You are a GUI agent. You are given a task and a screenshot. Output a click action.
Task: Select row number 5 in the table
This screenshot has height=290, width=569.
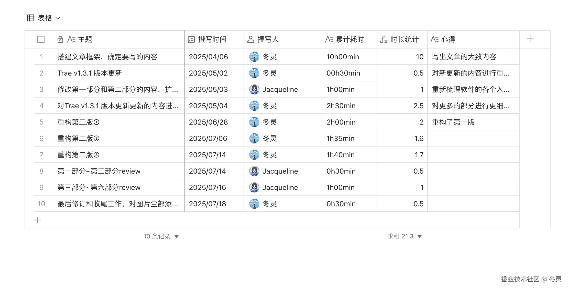[x=41, y=122]
